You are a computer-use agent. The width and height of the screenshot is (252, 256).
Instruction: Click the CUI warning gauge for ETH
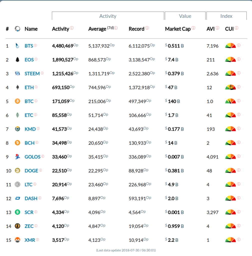click(x=230, y=87)
